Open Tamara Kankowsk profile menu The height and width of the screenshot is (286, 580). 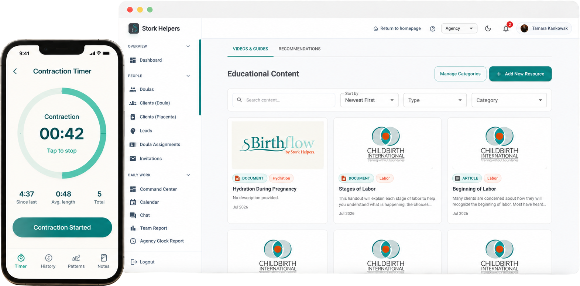(544, 28)
